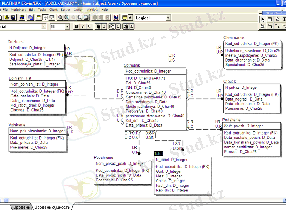
Task: Click the ERwin Toolbox system menu box
Action: pyautogui.click(x=261, y=13)
